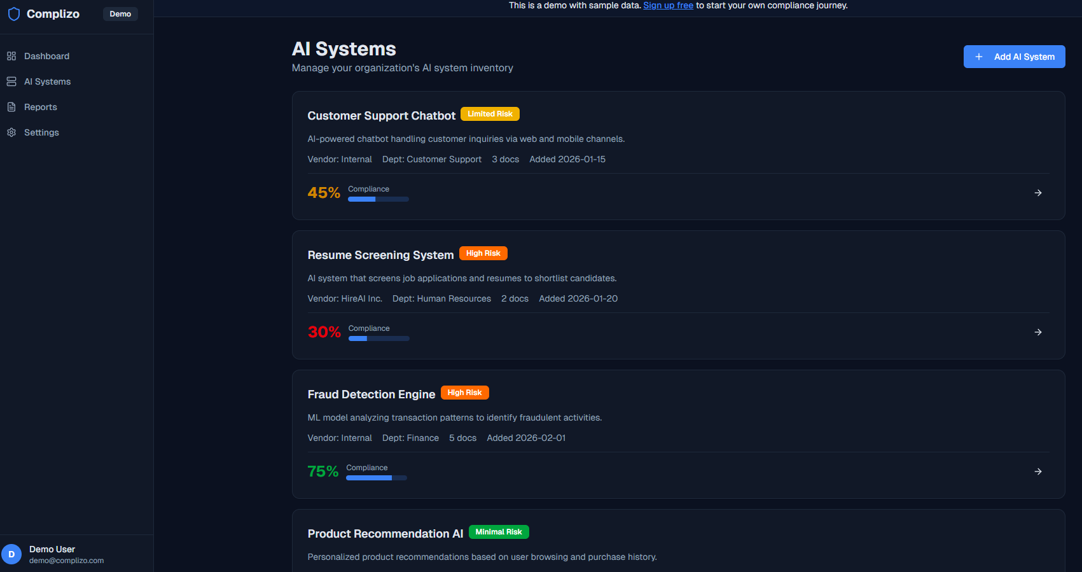
Task: Click the Settings gear icon in sidebar
Action: [11, 132]
